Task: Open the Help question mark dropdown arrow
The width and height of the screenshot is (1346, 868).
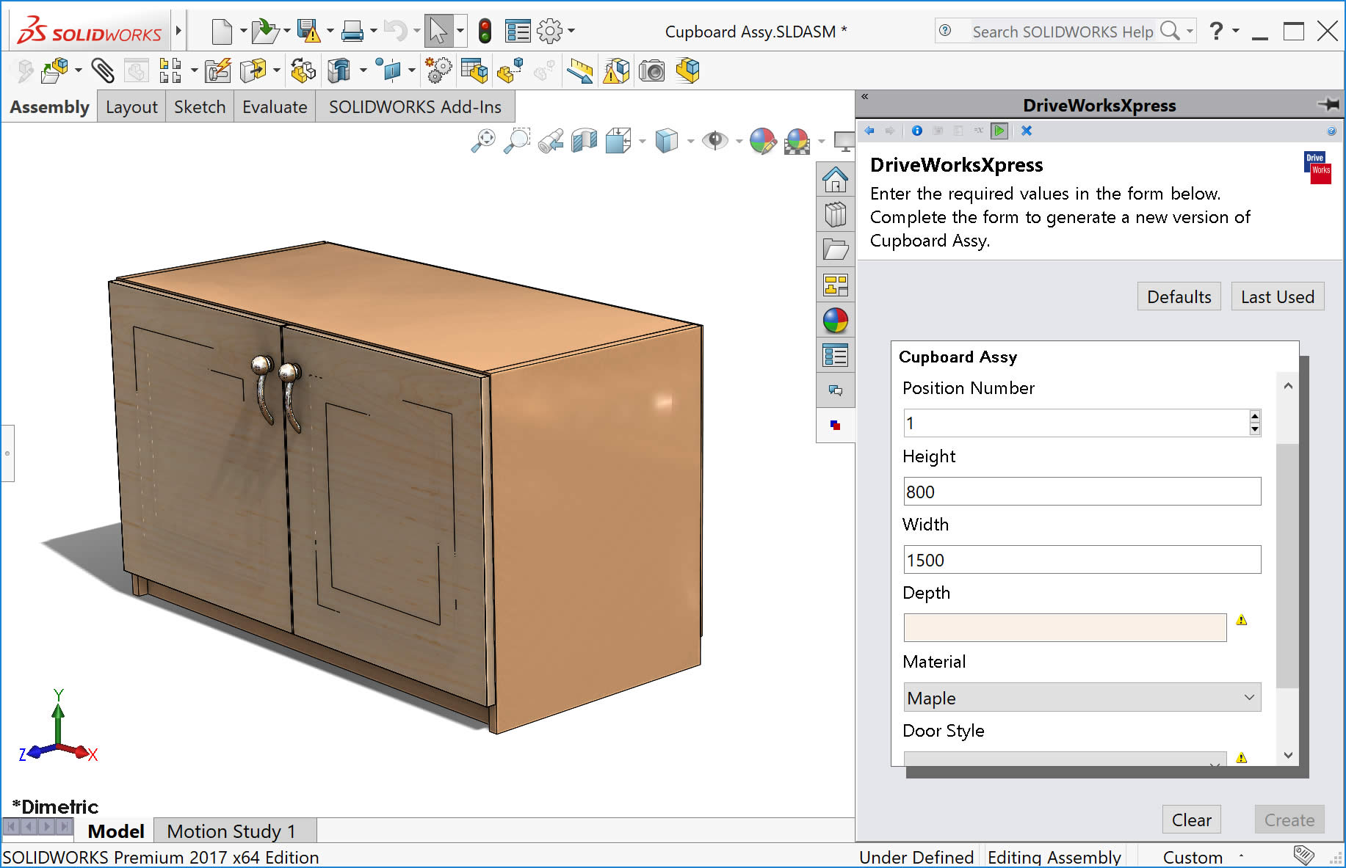Action: tap(1236, 31)
